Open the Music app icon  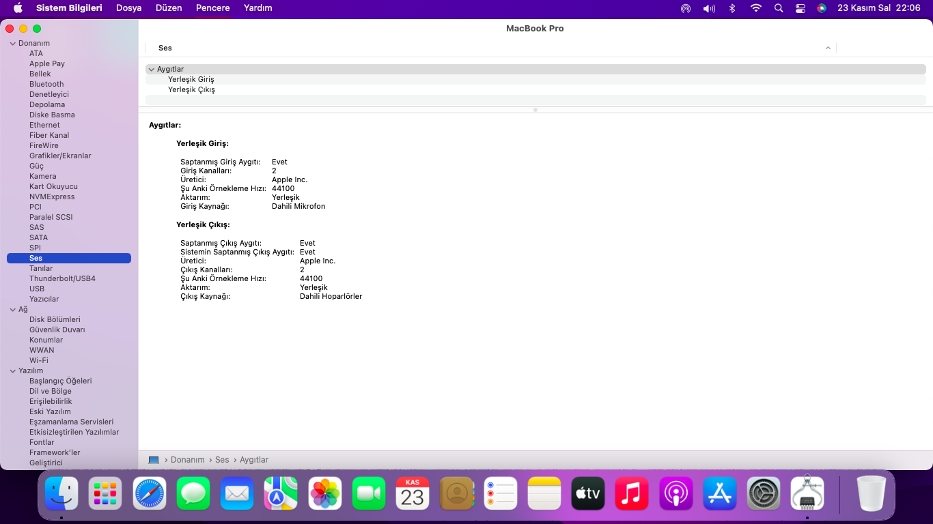pyautogui.click(x=632, y=493)
